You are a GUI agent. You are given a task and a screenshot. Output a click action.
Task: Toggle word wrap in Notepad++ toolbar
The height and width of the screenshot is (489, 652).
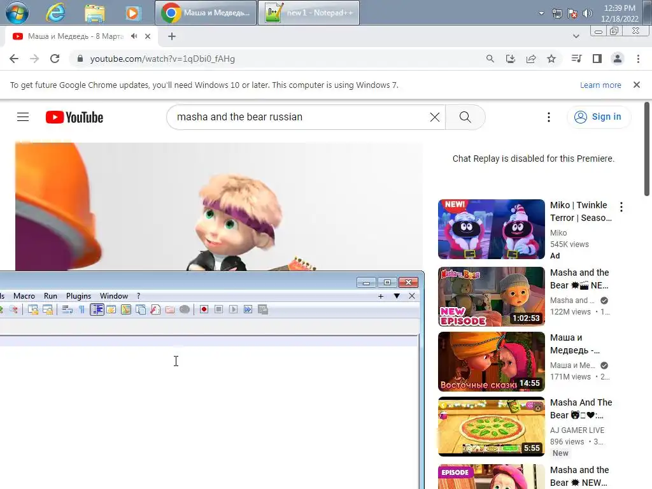(x=67, y=309)
